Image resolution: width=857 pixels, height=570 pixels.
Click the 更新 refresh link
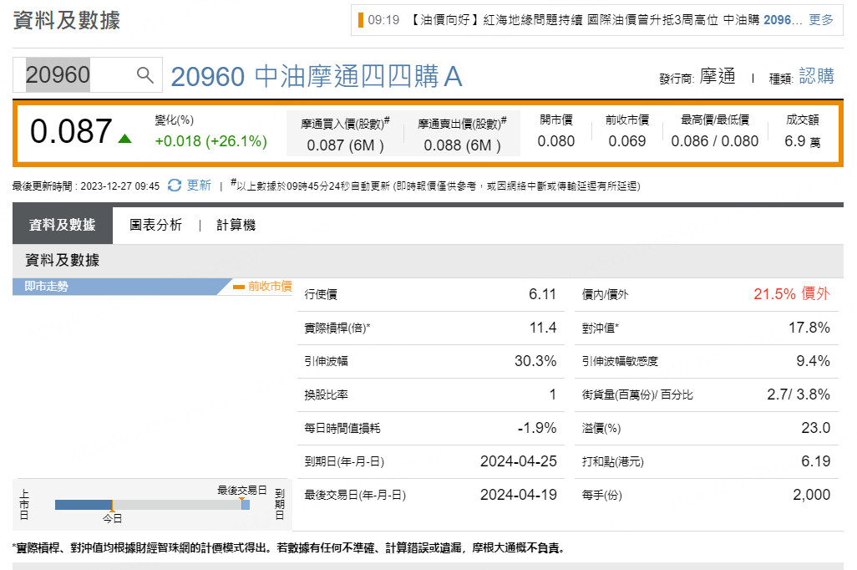(x=199, y=186)
